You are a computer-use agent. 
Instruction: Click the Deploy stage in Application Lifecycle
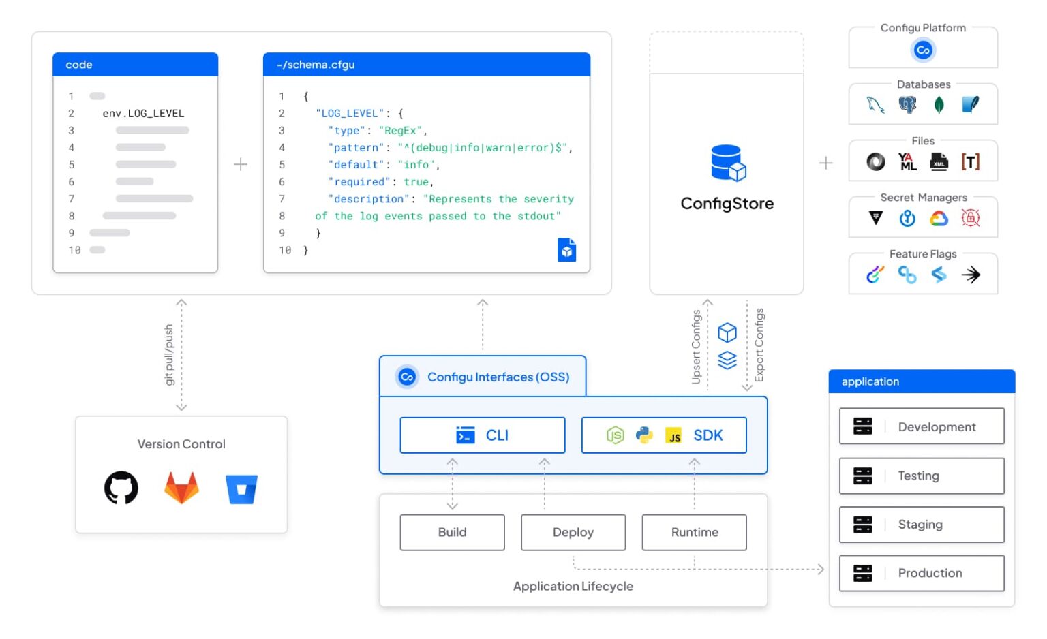coord(573,532)
